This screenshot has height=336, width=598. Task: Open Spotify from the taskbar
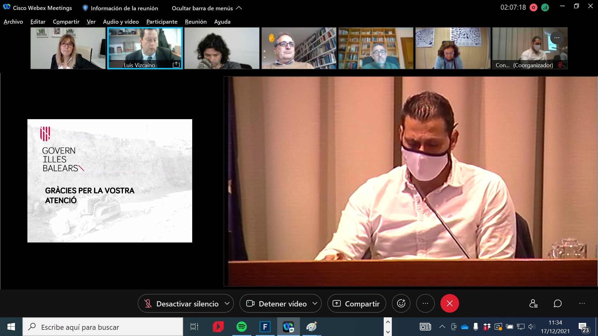[241, 327]
